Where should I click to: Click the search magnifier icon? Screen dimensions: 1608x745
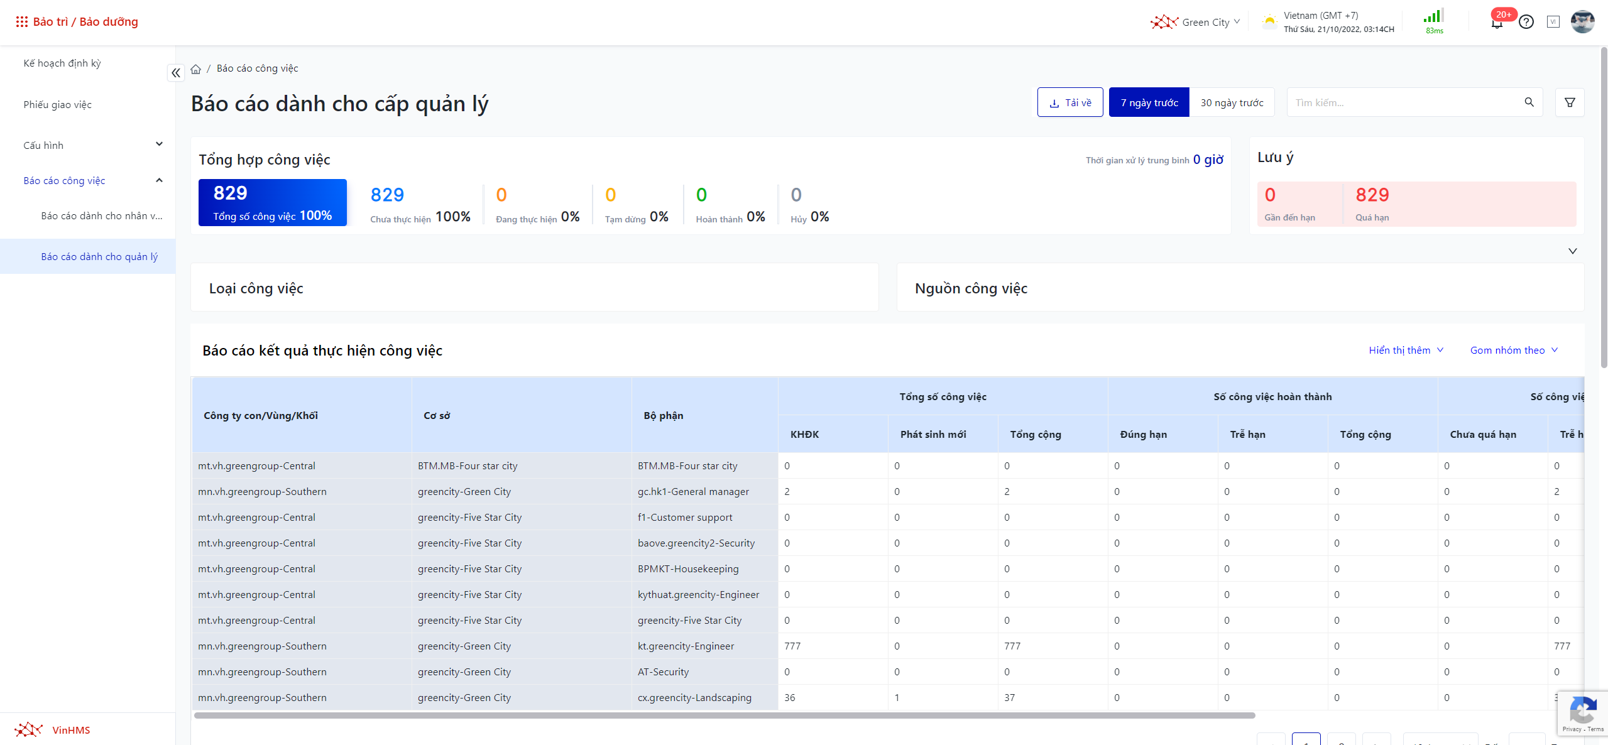(x=1529, y=102)
